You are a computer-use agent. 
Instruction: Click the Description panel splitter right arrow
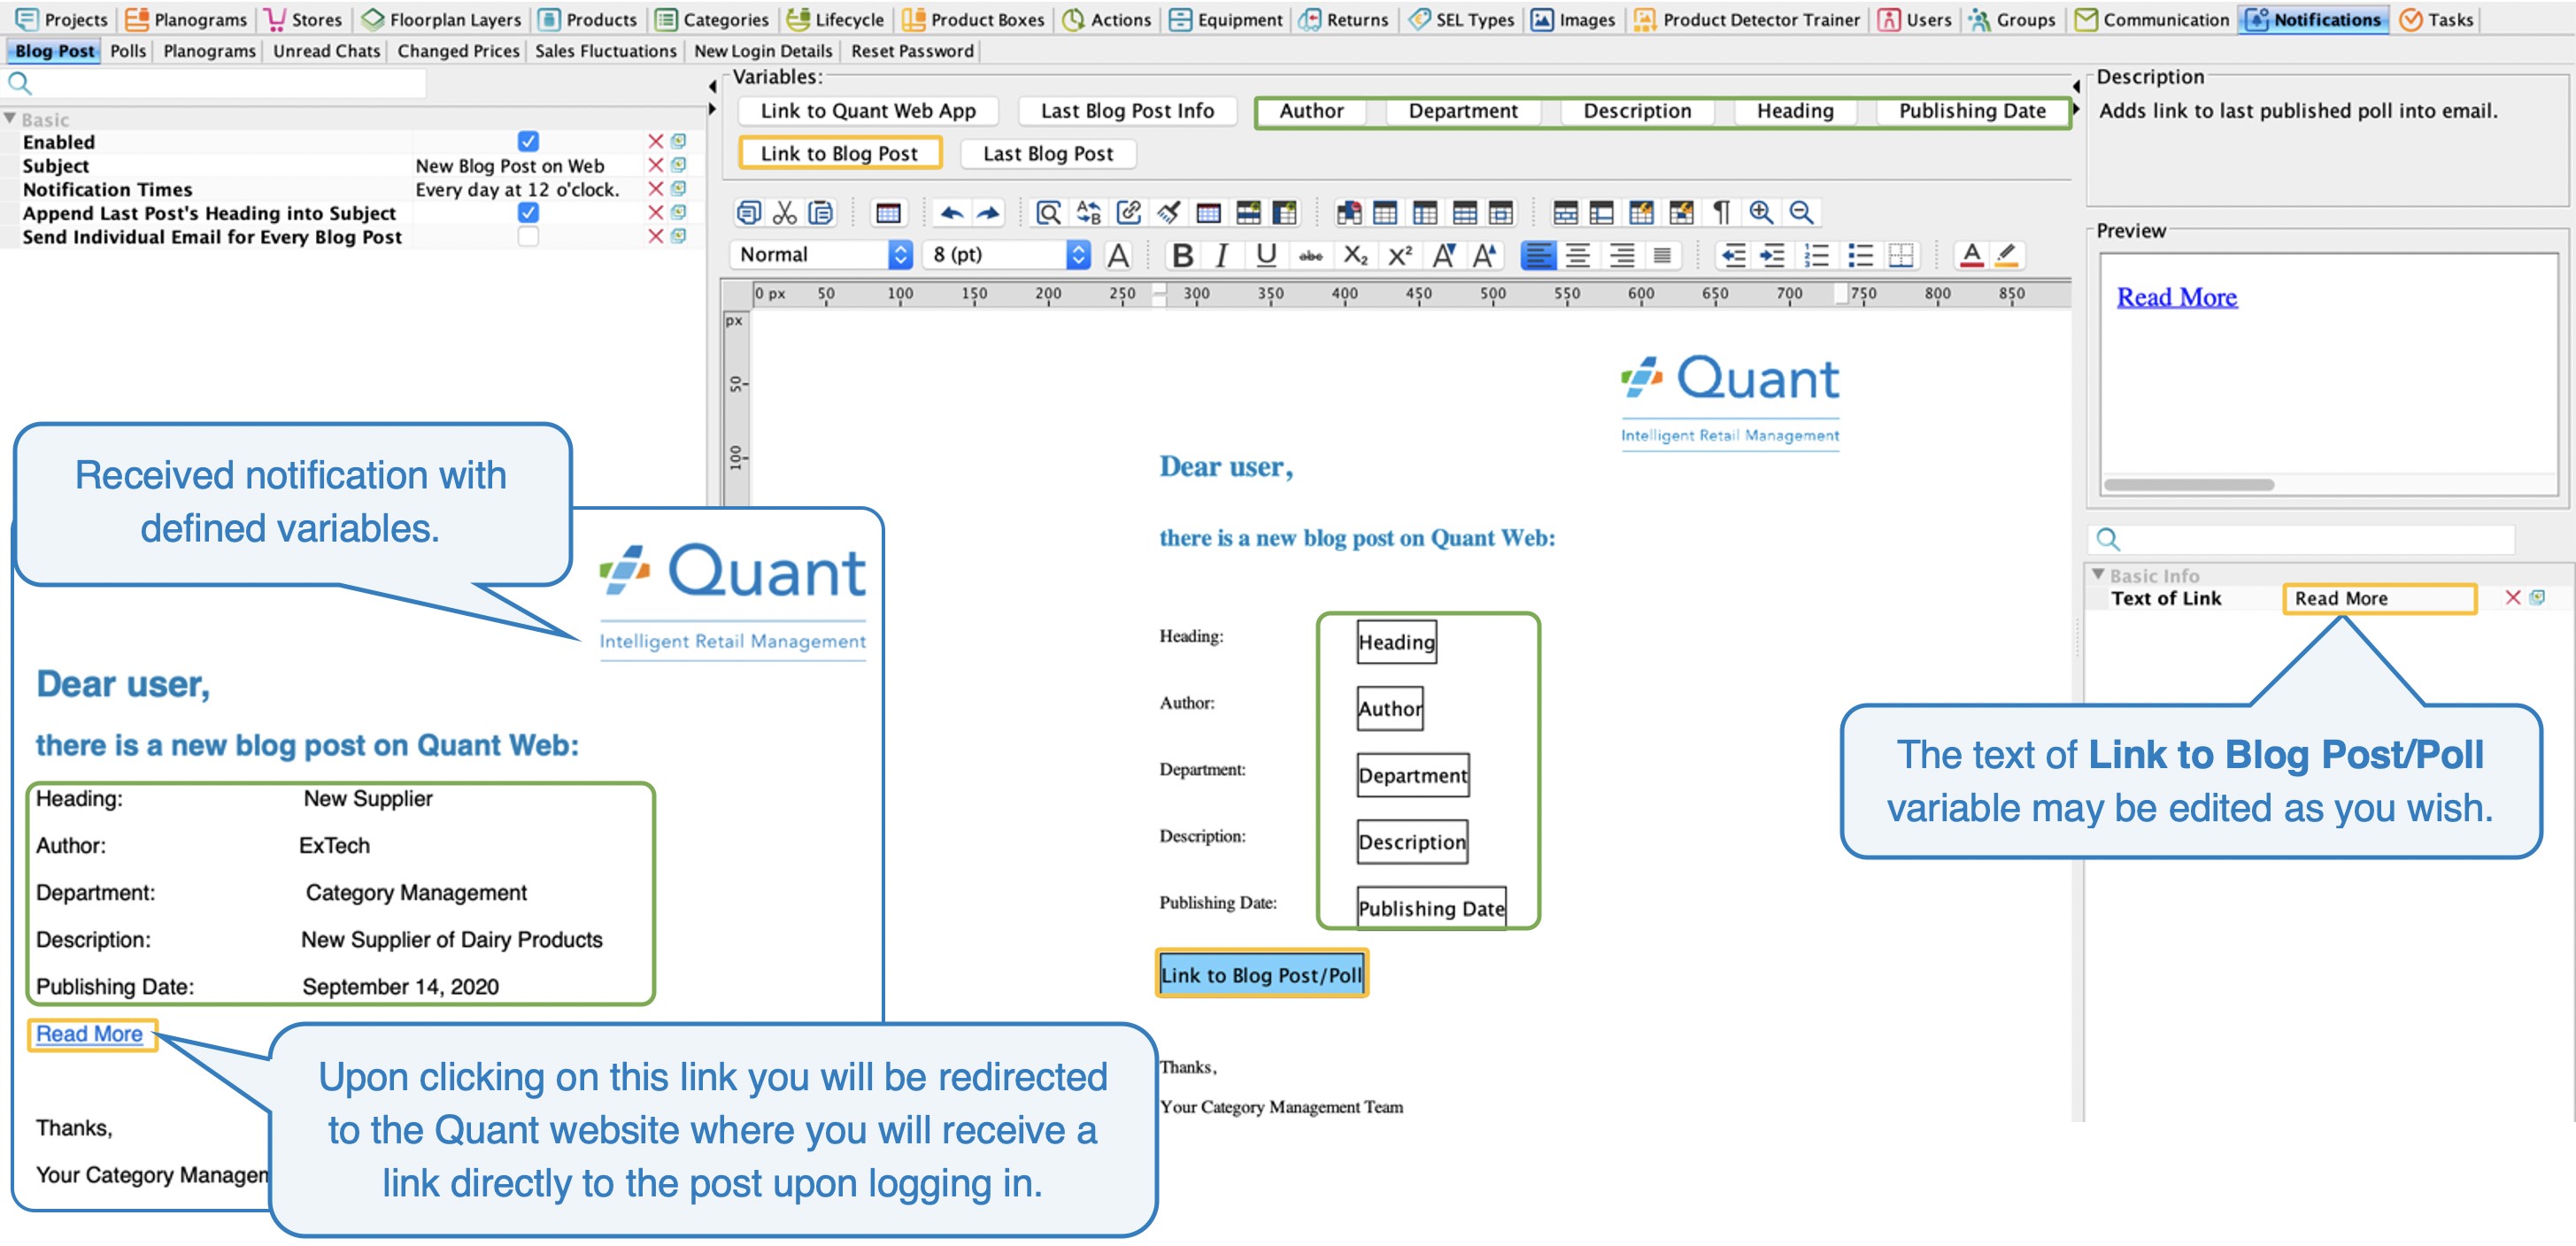[2076, 108]
